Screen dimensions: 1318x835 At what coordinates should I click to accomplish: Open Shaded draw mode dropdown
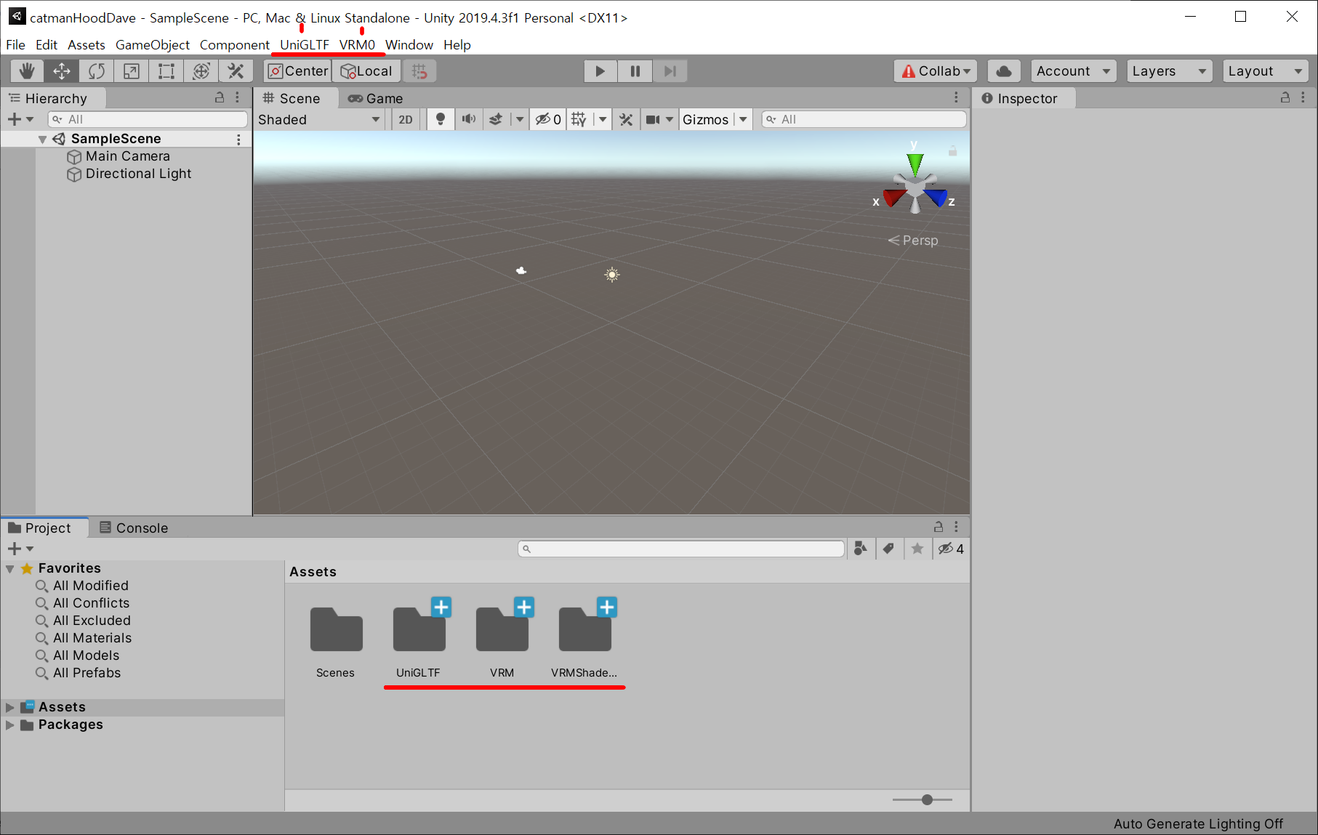coord(319,120)
